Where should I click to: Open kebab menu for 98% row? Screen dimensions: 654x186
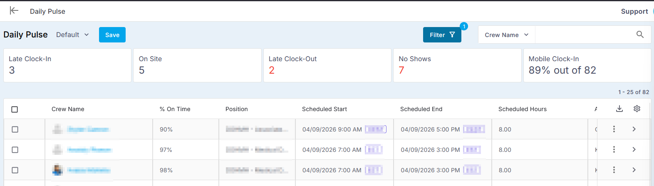tap(614, 170)
